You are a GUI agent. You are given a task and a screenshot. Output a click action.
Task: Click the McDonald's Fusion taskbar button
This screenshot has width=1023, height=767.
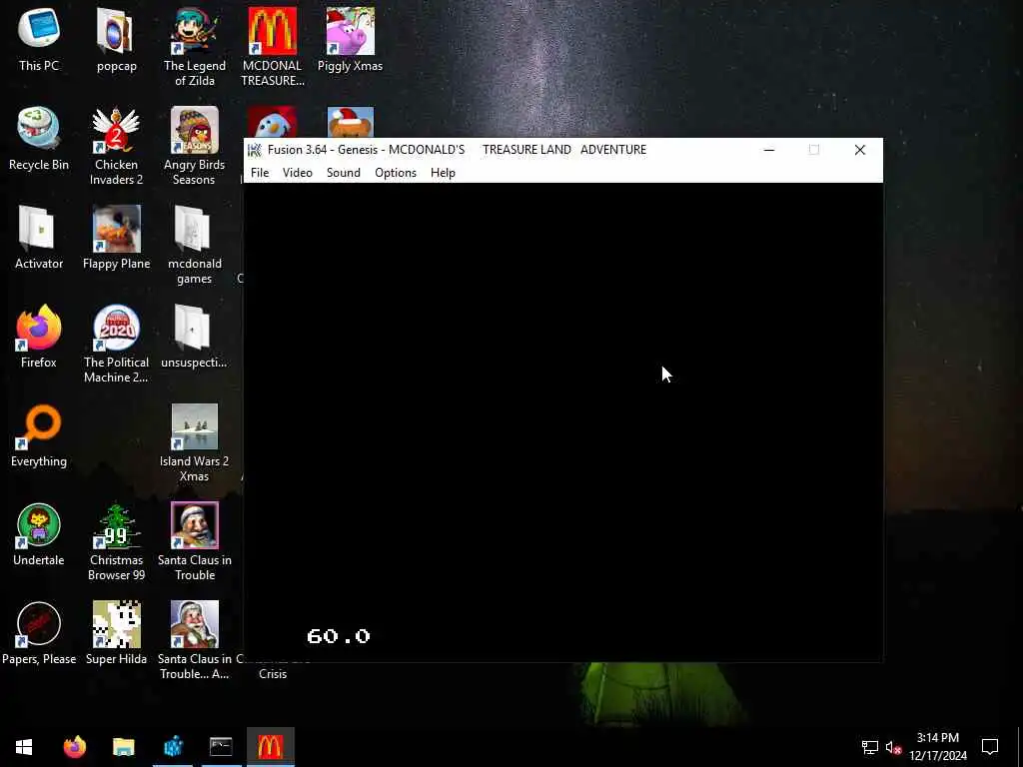point(270,746)
